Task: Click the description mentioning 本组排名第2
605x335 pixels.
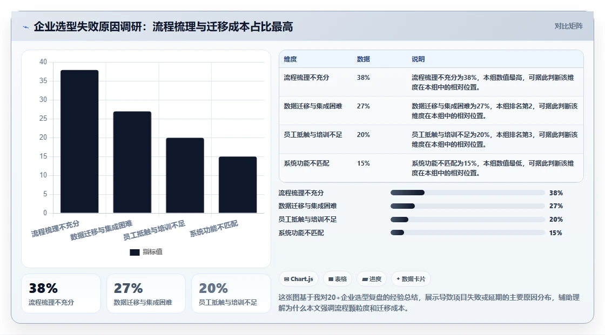Action: pyautogui.click(x=495, y=111)
